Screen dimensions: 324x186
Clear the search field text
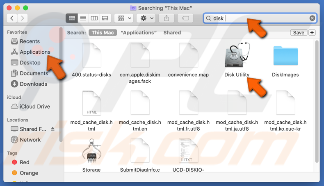pos(312,18)
